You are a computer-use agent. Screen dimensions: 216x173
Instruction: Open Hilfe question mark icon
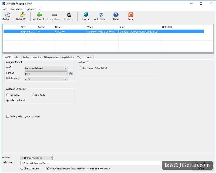click(116, 15)
